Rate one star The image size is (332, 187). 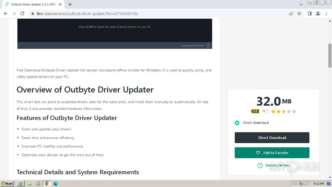(x=273, y=111)
